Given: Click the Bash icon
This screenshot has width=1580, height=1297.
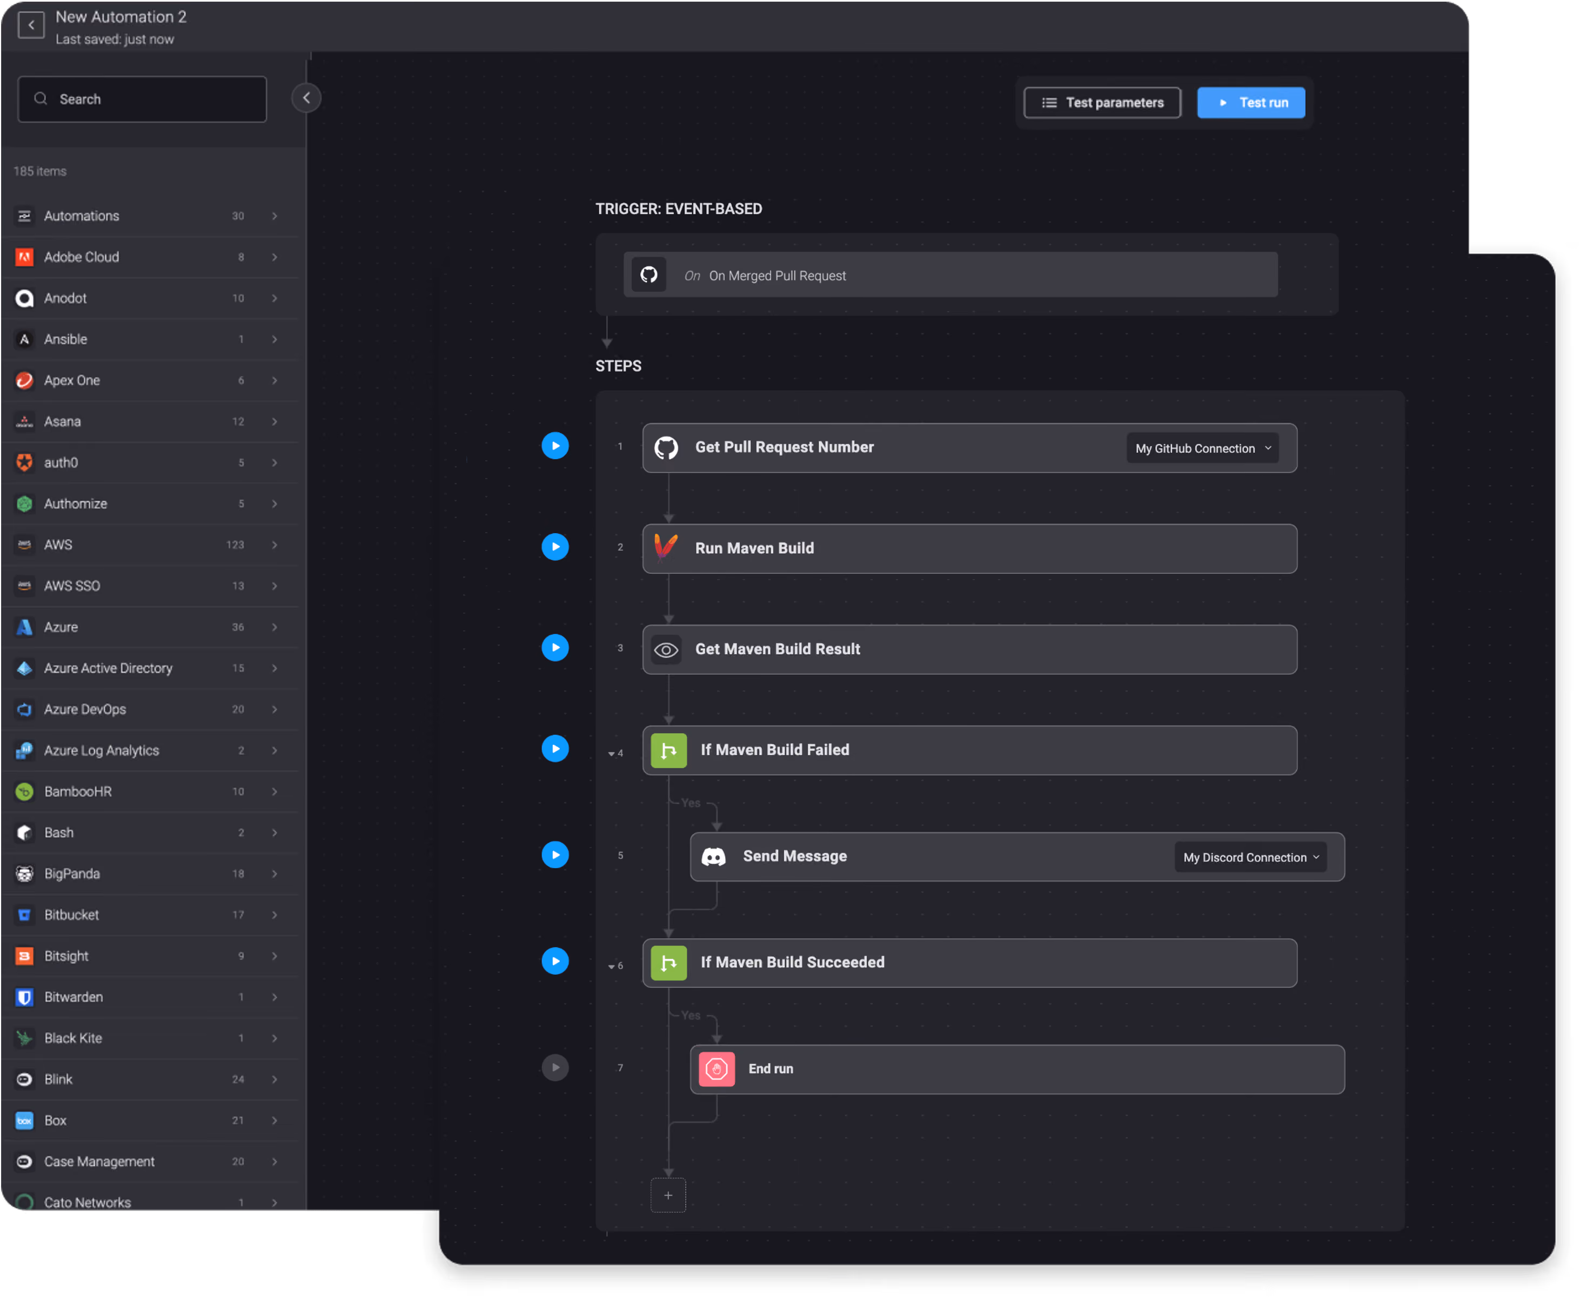Looking at the screenshot, I should [x=25, y=832].
